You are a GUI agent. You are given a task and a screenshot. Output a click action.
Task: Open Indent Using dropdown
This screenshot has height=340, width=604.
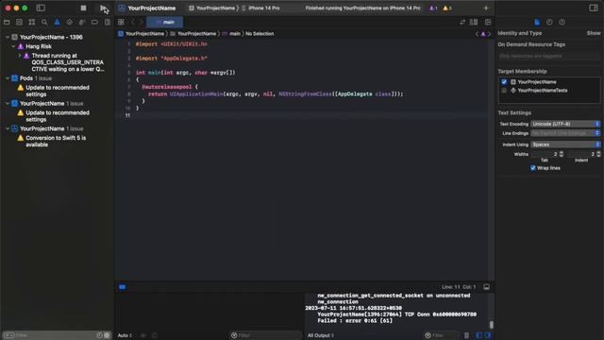pyautogui.click(x=565, y=144)
